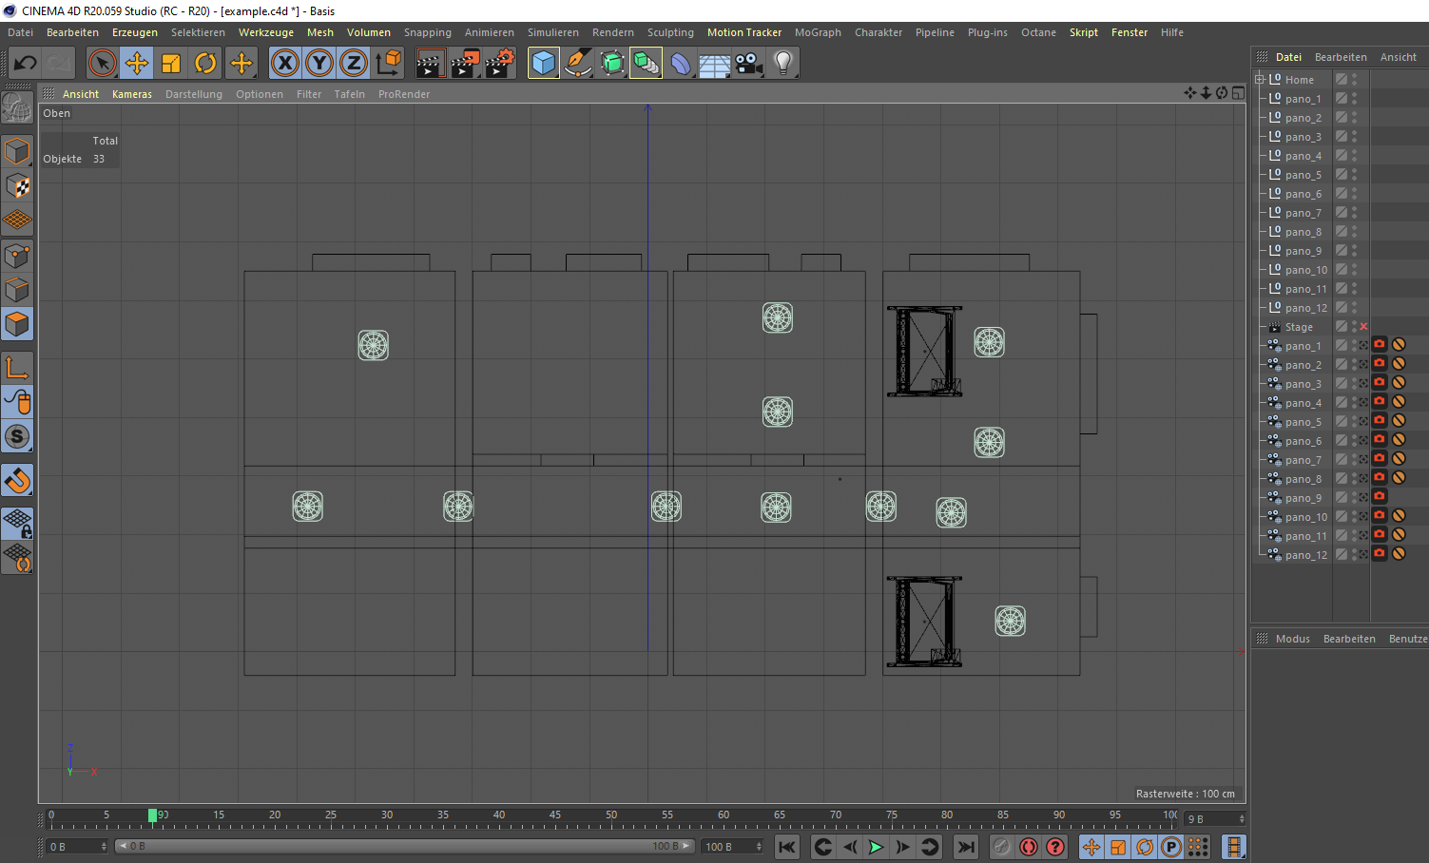Toggle visibility dots for the pano_5 null
The width and height of the screenshot is (1429, 863).
1355,175
